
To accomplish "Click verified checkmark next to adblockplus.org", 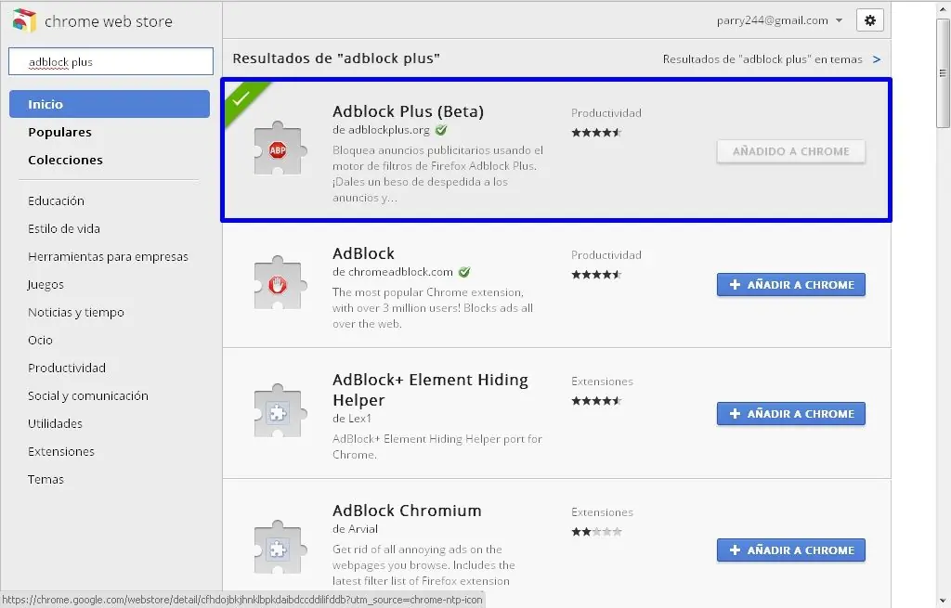I will [x=441, y=130].
